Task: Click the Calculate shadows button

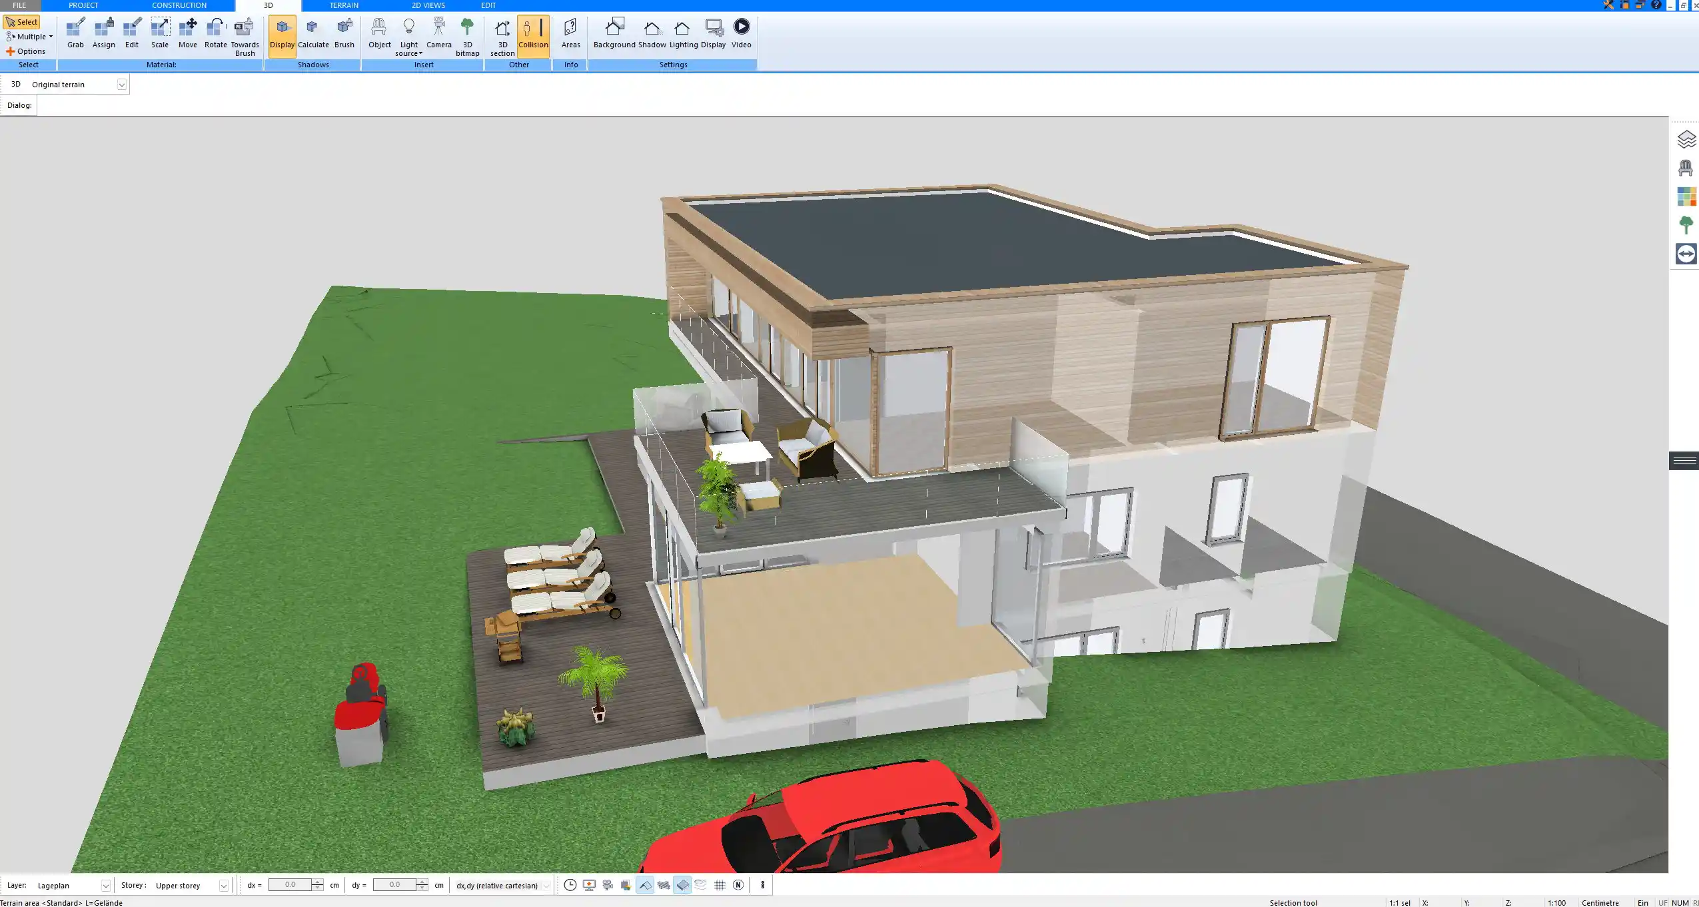Action: tap(314, 31)
